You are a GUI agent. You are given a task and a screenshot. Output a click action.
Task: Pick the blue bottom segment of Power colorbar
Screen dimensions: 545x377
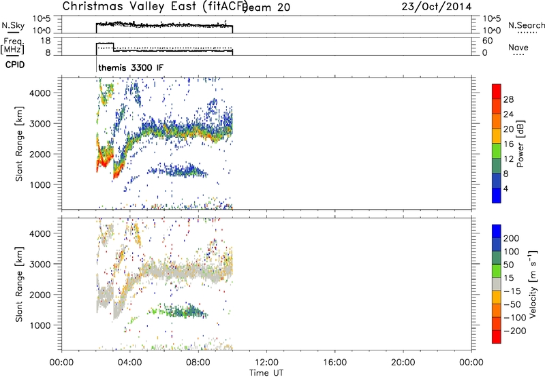coord(497,195)
